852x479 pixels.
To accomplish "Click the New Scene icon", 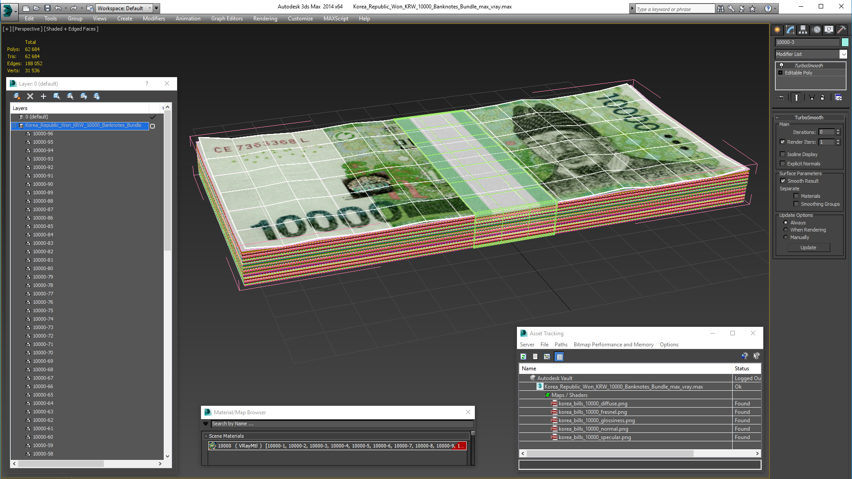I will 26,8.
